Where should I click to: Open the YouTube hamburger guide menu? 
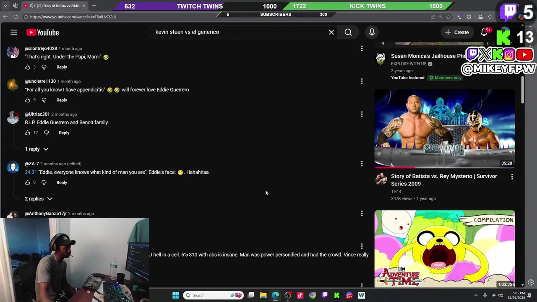click(x=13, y=32)
